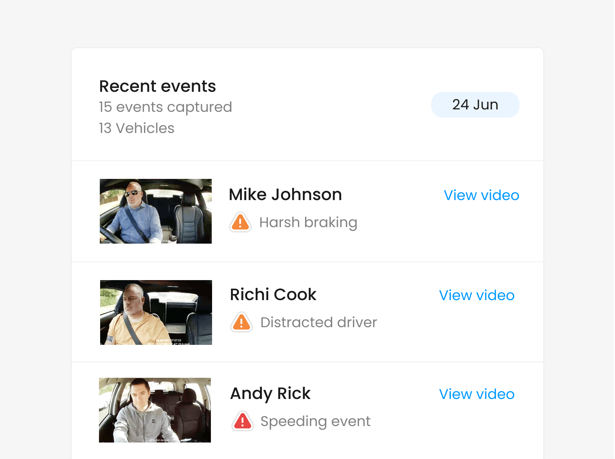
Task: Select the Distracted driver event label
Action: [319, 322]
